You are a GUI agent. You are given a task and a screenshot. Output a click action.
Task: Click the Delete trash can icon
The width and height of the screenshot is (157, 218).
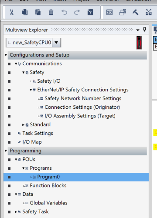tap(51, 12)
